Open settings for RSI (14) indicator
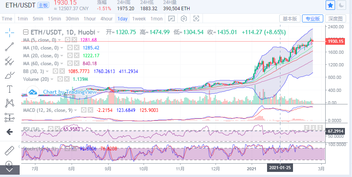Viewport: 352px width, 177px height. click(x=51, y=129)
